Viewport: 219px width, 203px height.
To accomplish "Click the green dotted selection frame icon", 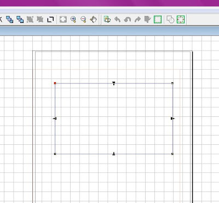I will (158, 19).
